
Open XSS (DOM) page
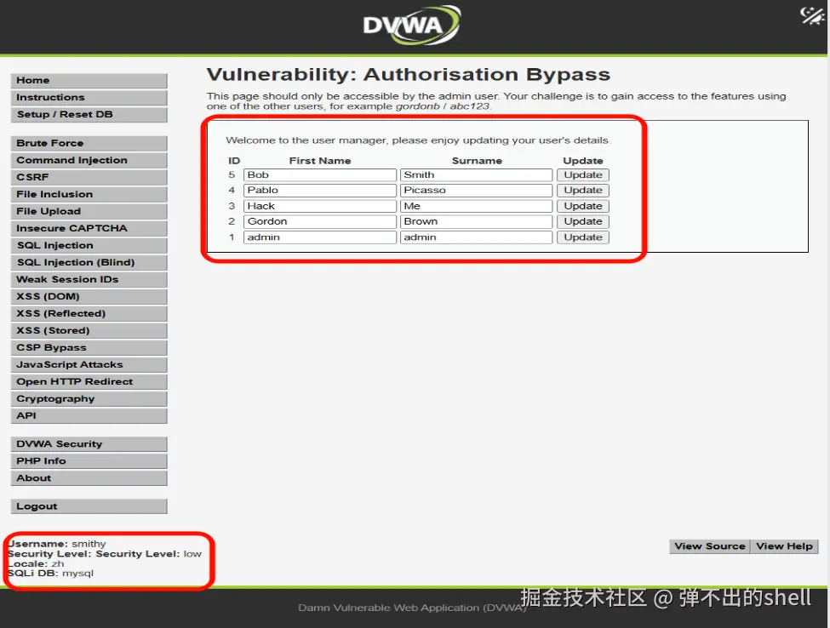(x=89, y=296)
